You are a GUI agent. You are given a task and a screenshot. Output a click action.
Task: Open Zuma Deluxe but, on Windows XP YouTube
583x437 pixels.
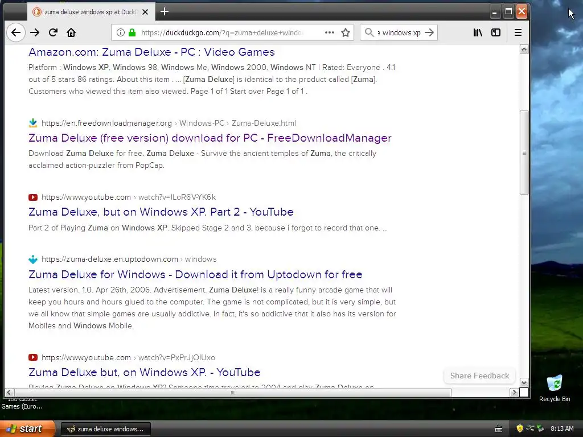tap(144, 372)
